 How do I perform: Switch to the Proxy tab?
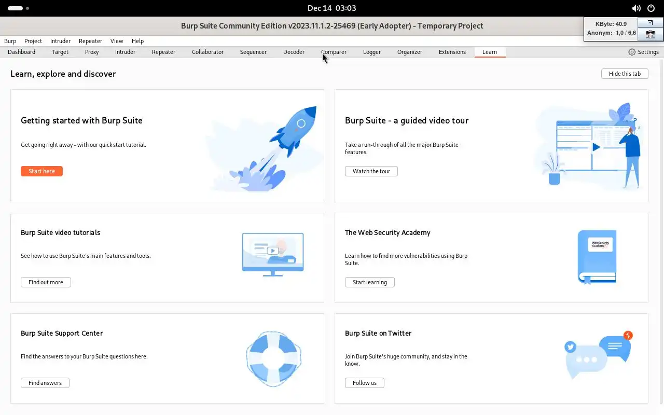click(92, 52)
